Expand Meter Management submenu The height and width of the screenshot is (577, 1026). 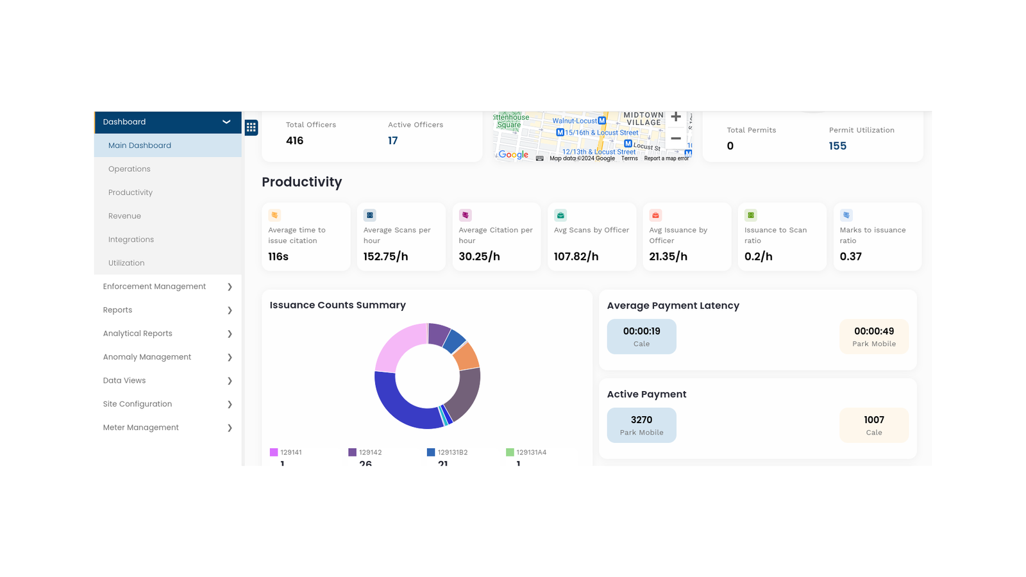(x=230, y=428)
